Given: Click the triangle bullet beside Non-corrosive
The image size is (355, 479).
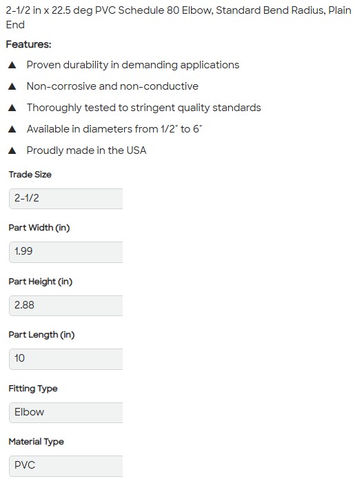Looking at the screenshot, I should pyautogui.click(x=12, y=86).
